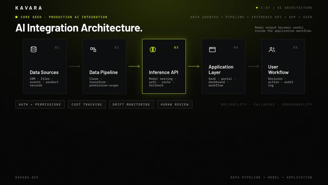The height and width of the screenshot is (185, 328).
Task: Select the HUMAN REVIEW tag
Action: pos(175,104)
